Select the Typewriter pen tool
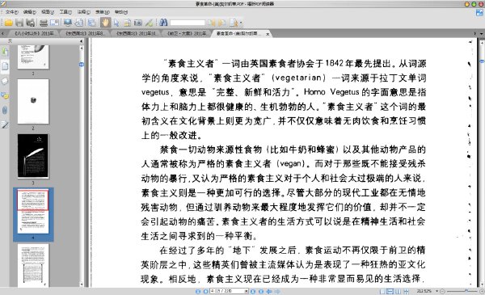The image size is (485, 295). (149, 23)
